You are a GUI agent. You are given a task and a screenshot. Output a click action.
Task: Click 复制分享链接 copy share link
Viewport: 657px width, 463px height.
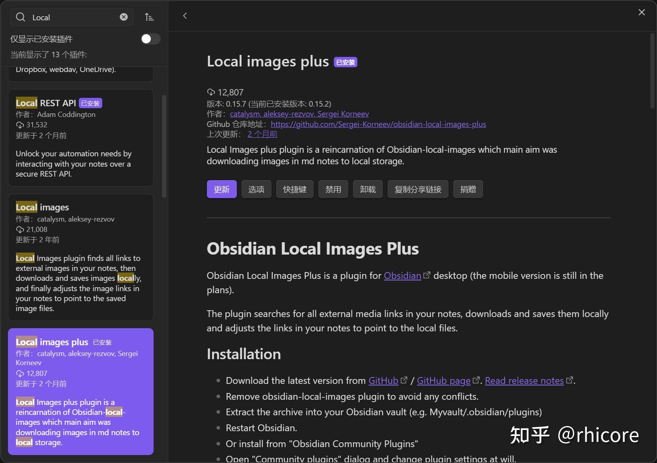[x=418, y=189]
